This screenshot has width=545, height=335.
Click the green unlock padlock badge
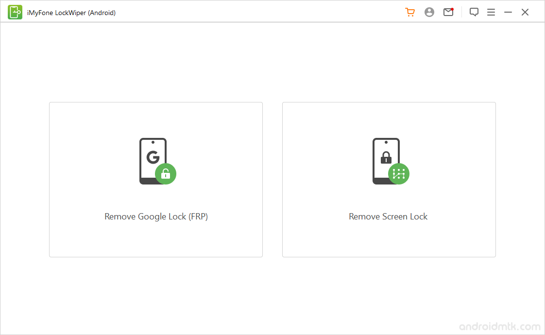pos(166,174)
